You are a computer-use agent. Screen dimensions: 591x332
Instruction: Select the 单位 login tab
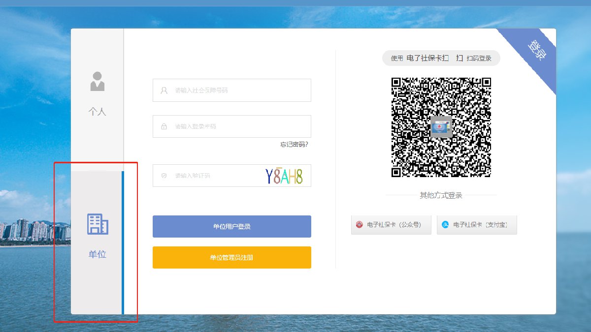coord(97,242)
